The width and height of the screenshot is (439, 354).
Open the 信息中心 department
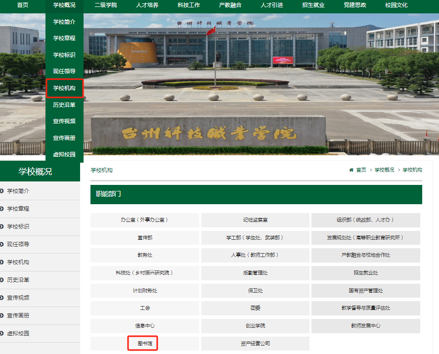click(x=145, y=326)
